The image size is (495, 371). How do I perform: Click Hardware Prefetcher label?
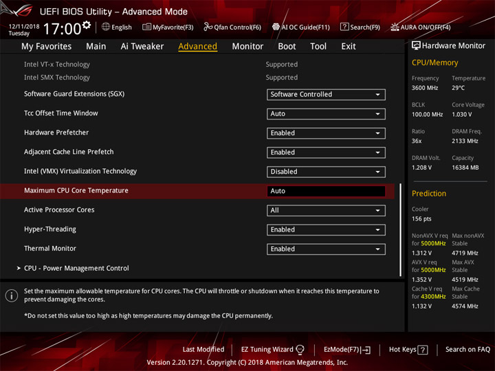56,133
